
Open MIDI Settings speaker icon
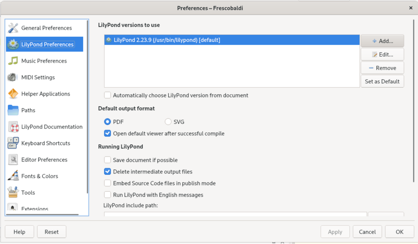13,77
